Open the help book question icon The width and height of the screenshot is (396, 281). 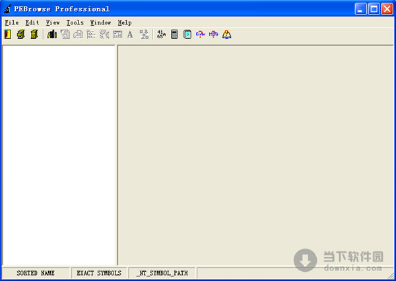click(227, 34)
